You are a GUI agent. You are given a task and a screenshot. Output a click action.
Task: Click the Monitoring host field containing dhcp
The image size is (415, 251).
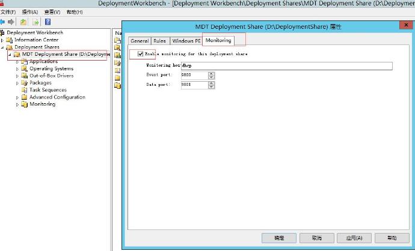point(287,66)
